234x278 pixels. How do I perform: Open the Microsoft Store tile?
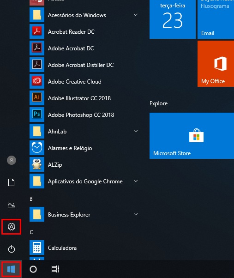point(192,136)
